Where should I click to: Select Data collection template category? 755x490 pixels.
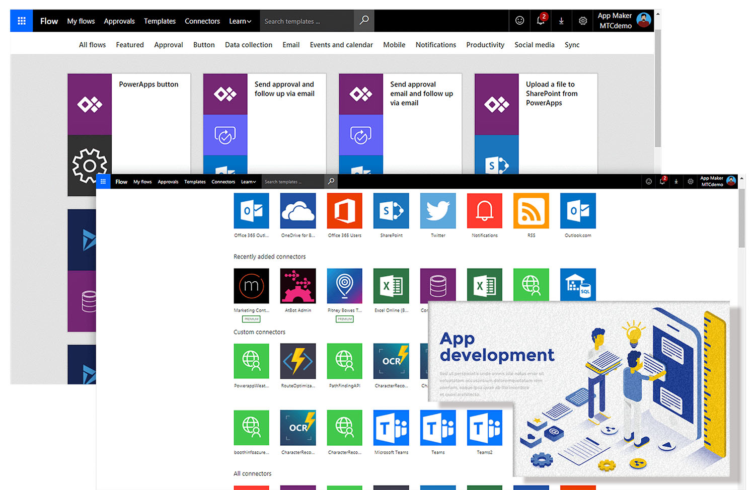coord(249,45)
